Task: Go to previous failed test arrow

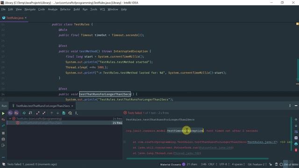Action: click(51, 113)
